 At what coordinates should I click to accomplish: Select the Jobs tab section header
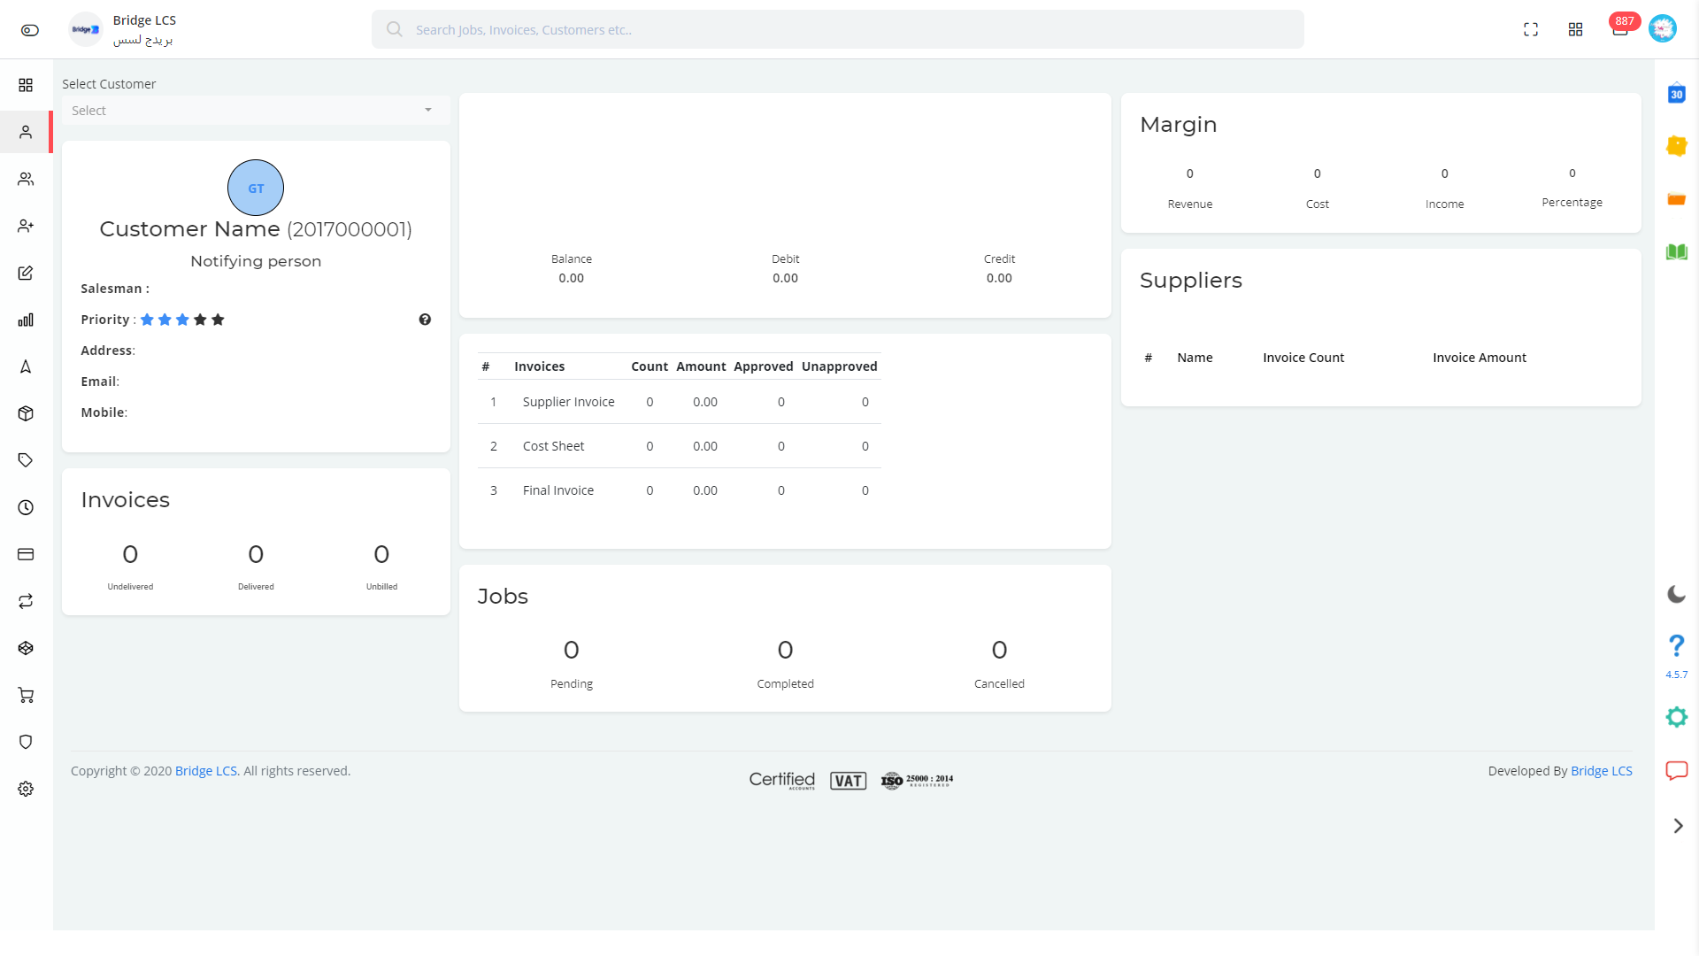[503, 596]
